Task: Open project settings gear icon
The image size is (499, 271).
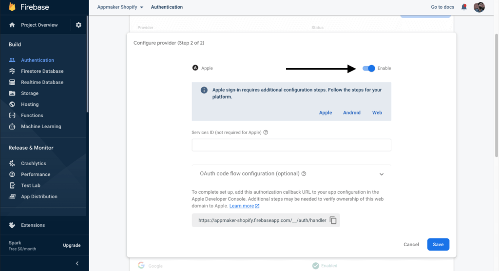Action: (78, 25)
